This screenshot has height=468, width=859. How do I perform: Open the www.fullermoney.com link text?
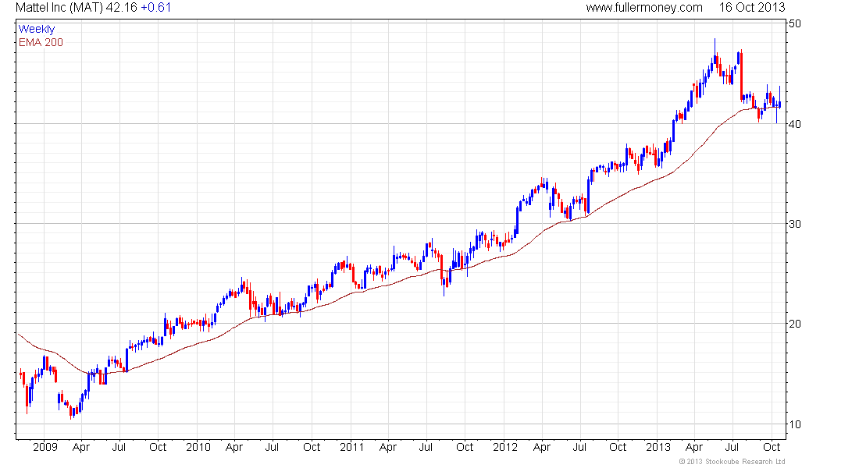pos(643,8)
